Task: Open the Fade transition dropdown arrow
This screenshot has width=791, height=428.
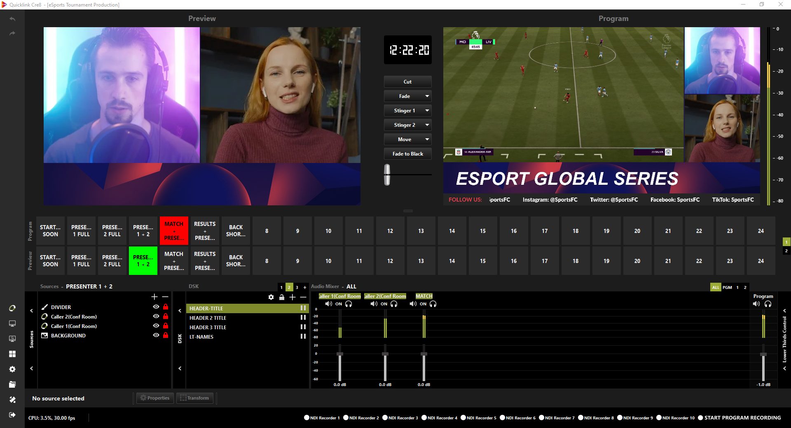Action: click(427, 96)
